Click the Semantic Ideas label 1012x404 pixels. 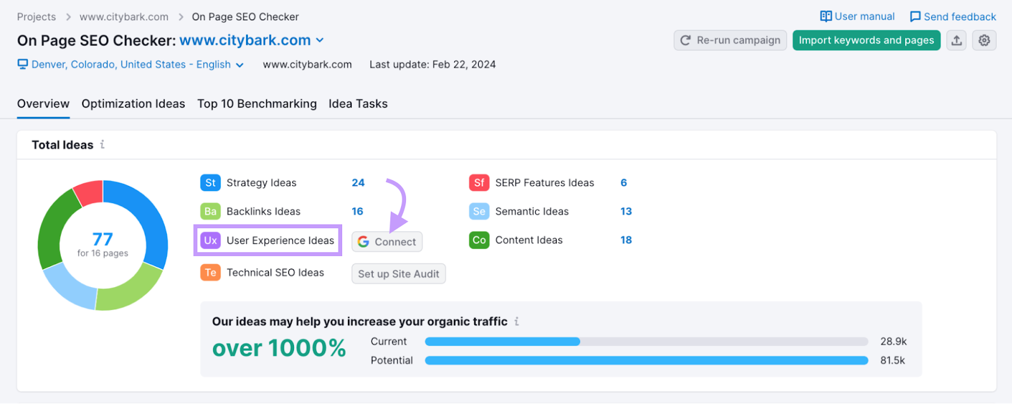tap(532, 211)
